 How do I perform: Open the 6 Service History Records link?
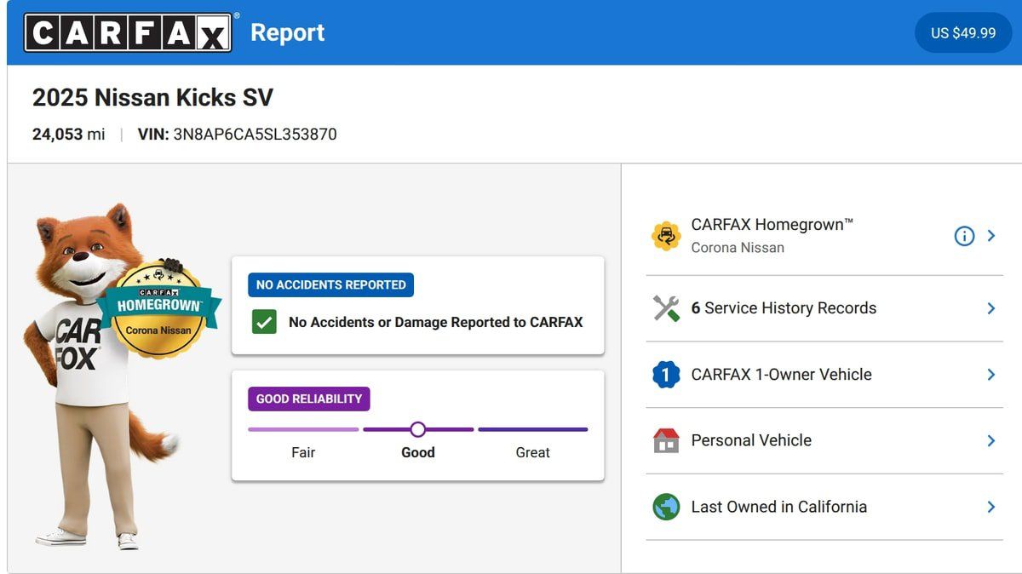pos(784,308)
